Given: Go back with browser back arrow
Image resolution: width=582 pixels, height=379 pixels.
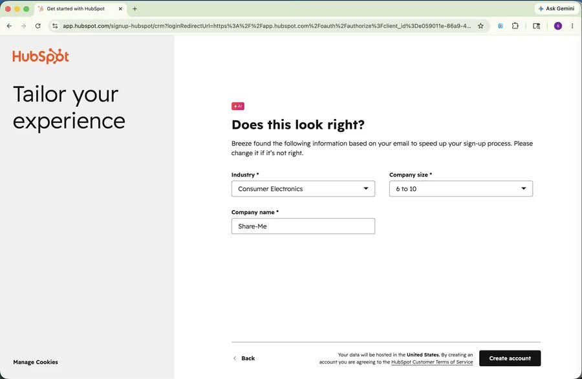Looking at the screenshot, I should [9, 26].
